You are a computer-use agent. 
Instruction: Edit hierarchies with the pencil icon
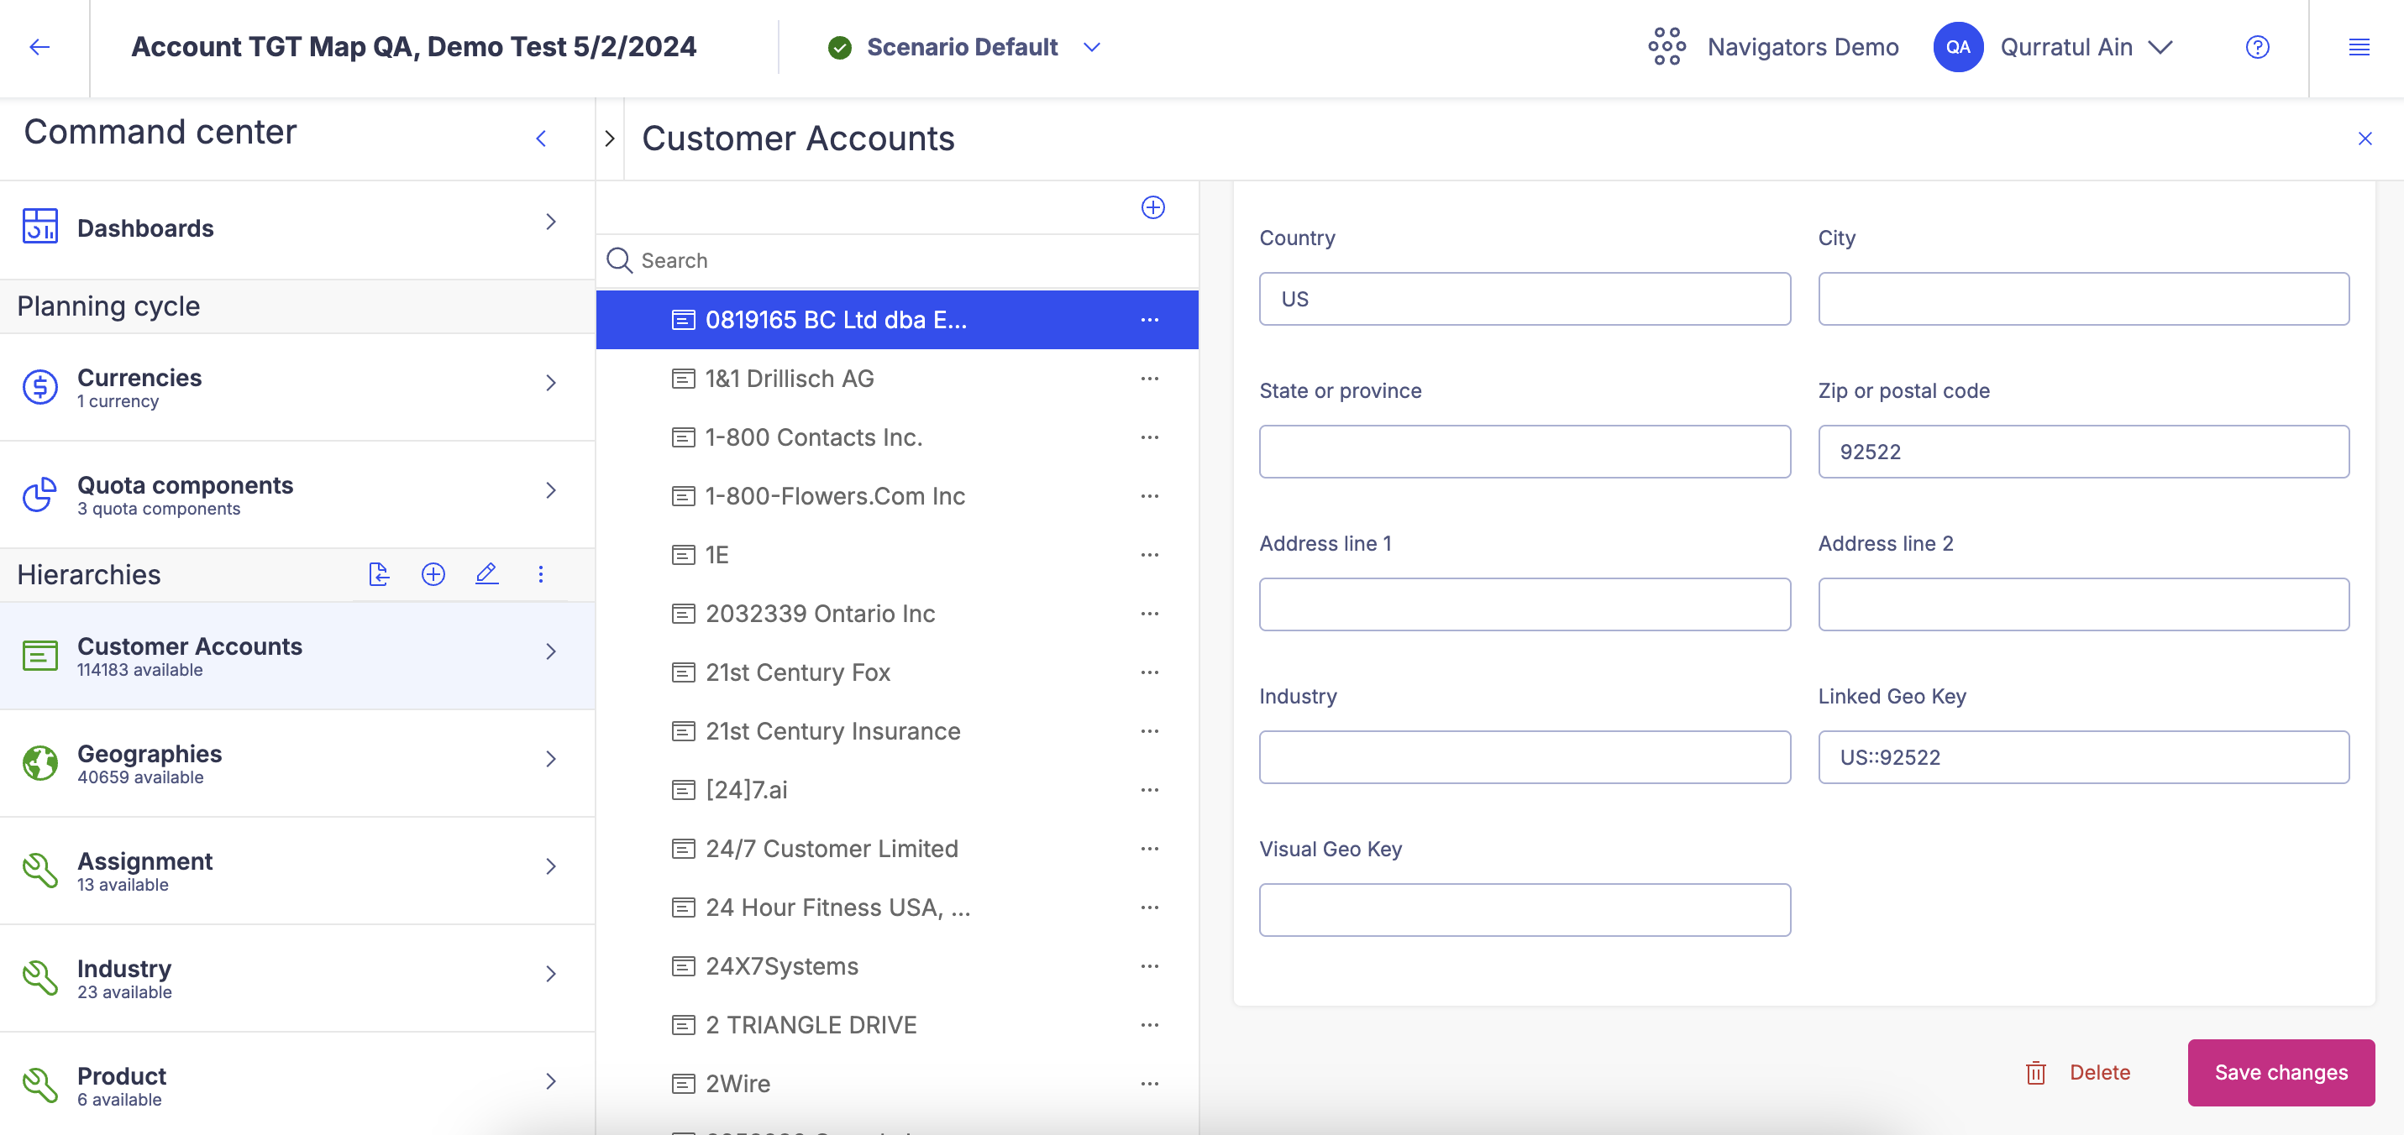point(486,573)
